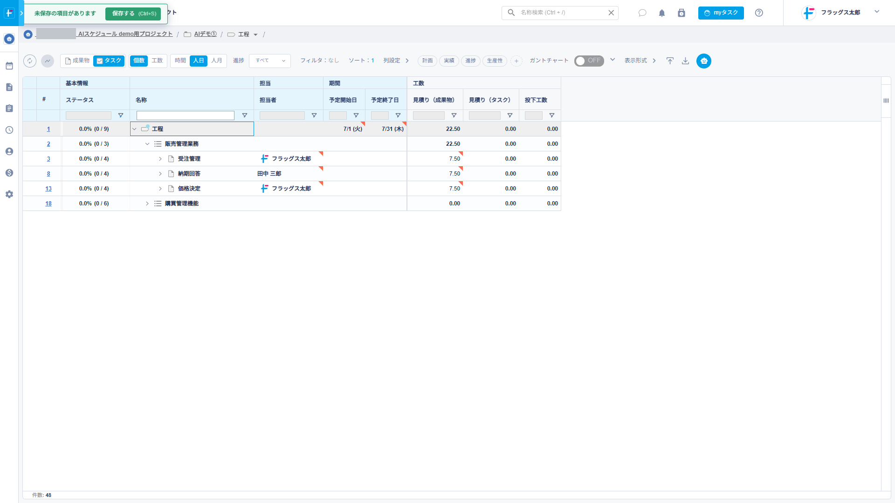Collapse the 販売管理業務 tree row
895x503 pixels.
[147, 144]
